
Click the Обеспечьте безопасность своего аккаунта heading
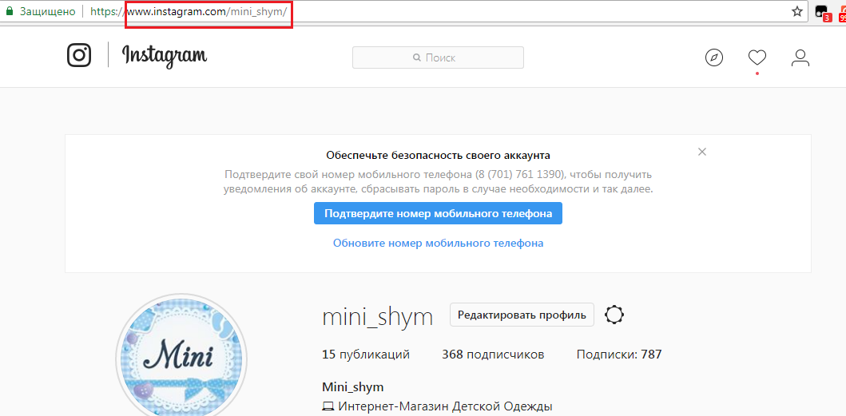click(x=438, y=156)
